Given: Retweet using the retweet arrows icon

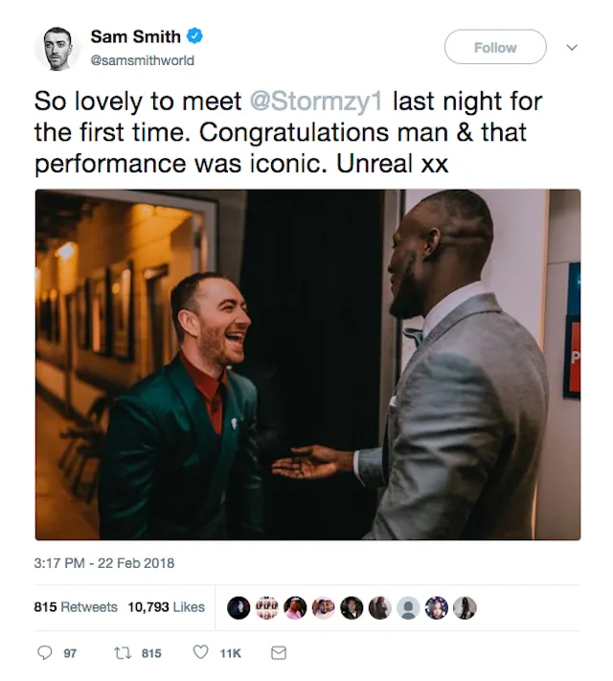Looking at the screenshot, I should click(122, 652).
